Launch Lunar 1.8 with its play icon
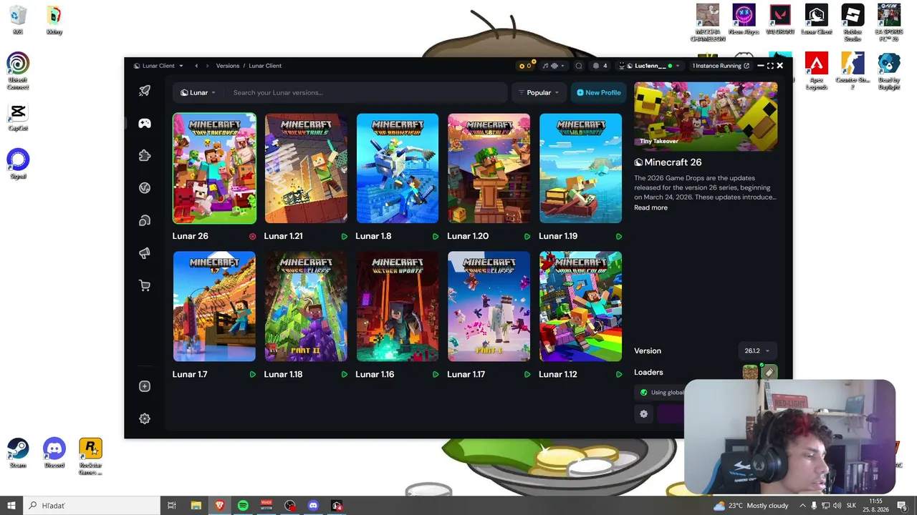The height and width of the screenshot is (515, 917). [436, 236]
